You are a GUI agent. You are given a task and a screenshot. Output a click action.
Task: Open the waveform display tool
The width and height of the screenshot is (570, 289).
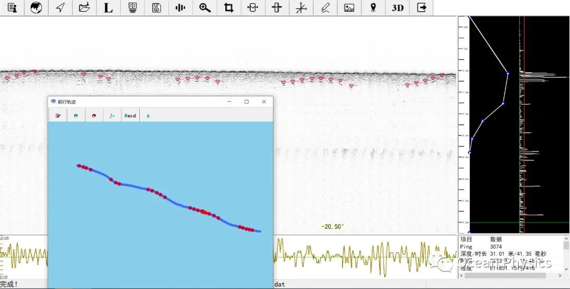click(x=180, y=8)
